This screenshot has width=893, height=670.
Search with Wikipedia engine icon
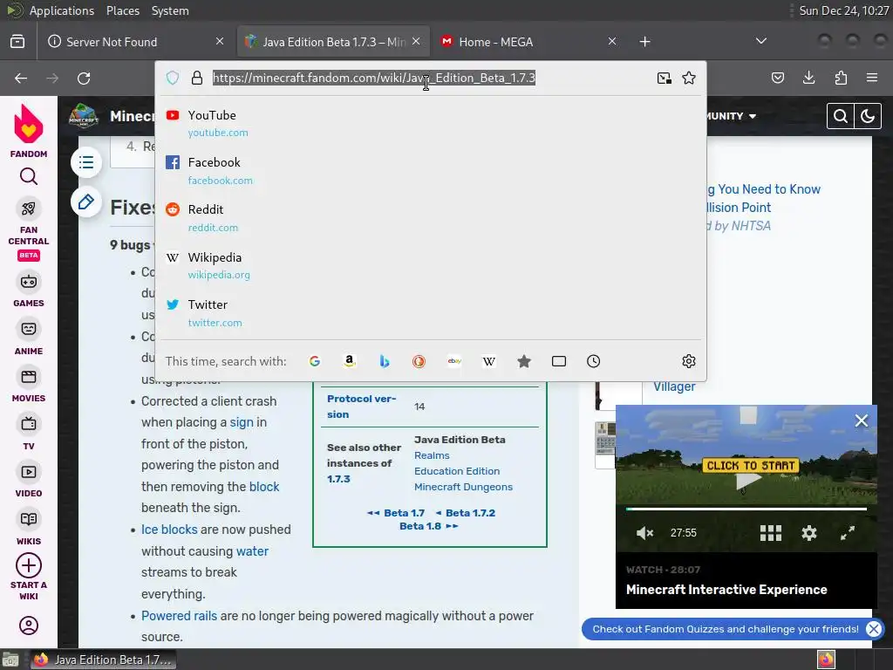(488, 361)
